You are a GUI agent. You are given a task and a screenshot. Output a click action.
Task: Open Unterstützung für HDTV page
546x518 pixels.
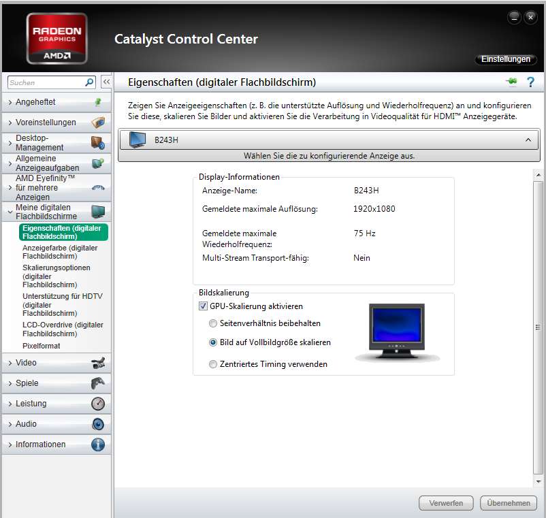coord(63,304)
